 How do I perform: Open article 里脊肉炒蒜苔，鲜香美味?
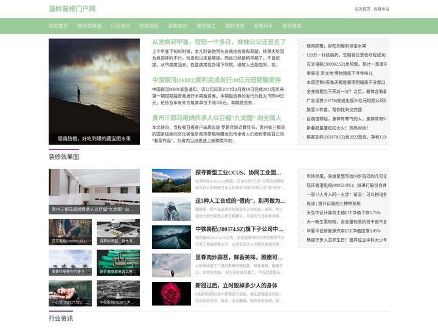[x=239, y=258]
